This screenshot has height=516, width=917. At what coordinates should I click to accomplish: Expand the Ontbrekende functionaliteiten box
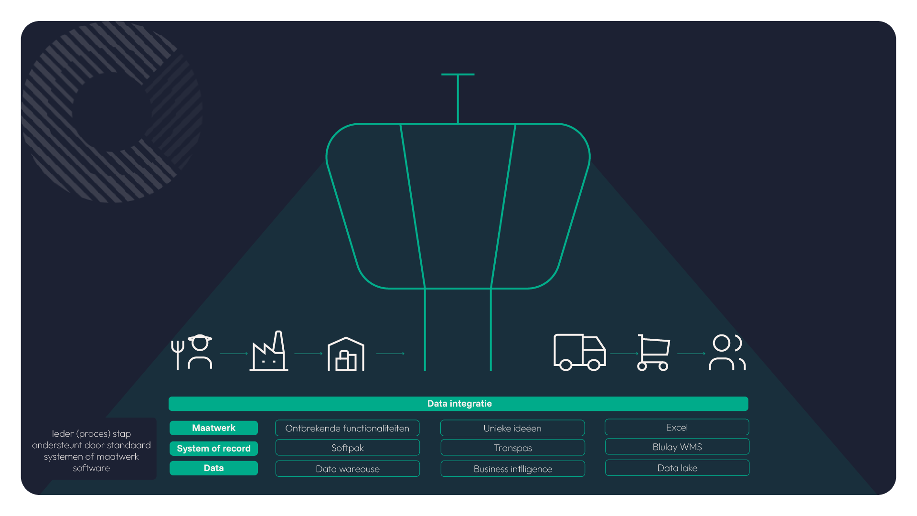pyautogui.click(x=347, y=428)
